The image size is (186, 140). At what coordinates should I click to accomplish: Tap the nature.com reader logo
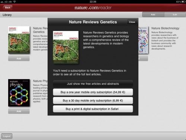pyautogui.click(x=93, y=7)
